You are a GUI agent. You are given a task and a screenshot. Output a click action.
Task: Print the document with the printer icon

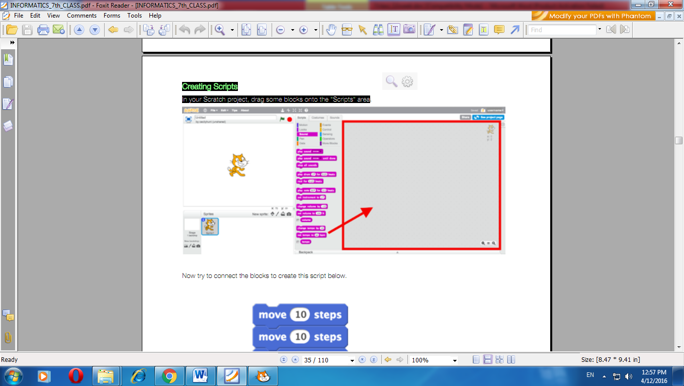43,30
